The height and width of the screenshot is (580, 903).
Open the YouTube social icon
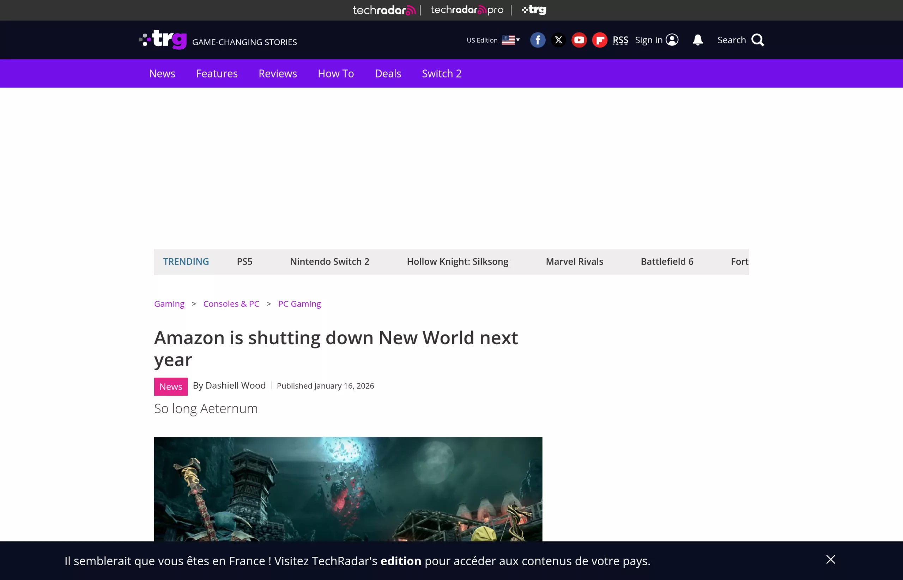579,40
